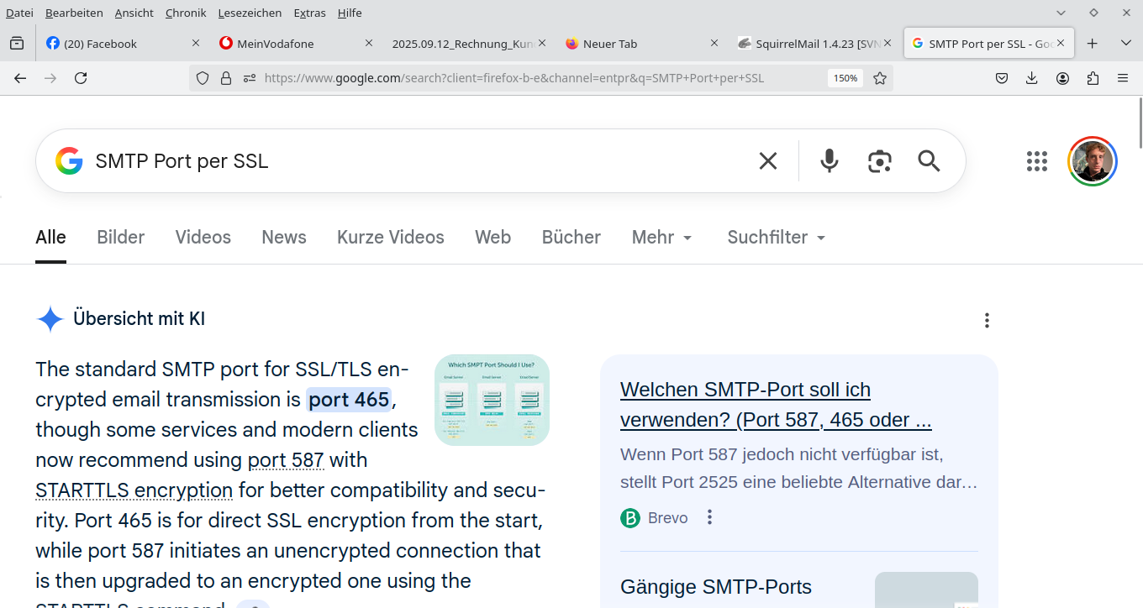The image size is (1143, 608).
Task: Switch to the SquirrelMail browser tab
Action: click(x=807, y=43)
